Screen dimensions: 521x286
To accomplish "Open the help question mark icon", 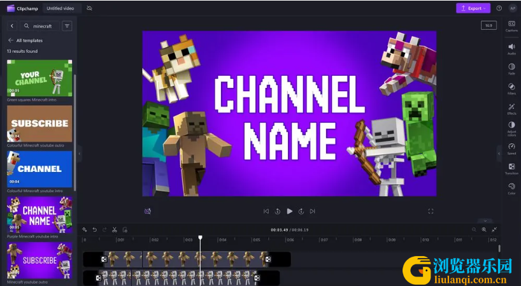I will click(499, 8).
